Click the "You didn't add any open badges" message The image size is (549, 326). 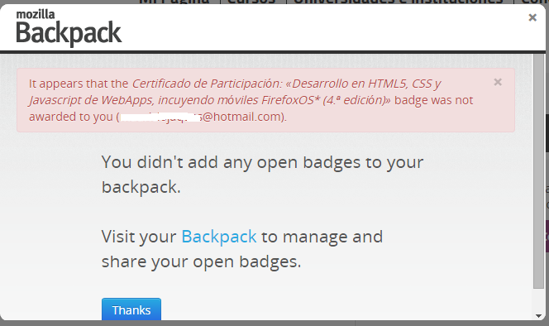point(262,175)
